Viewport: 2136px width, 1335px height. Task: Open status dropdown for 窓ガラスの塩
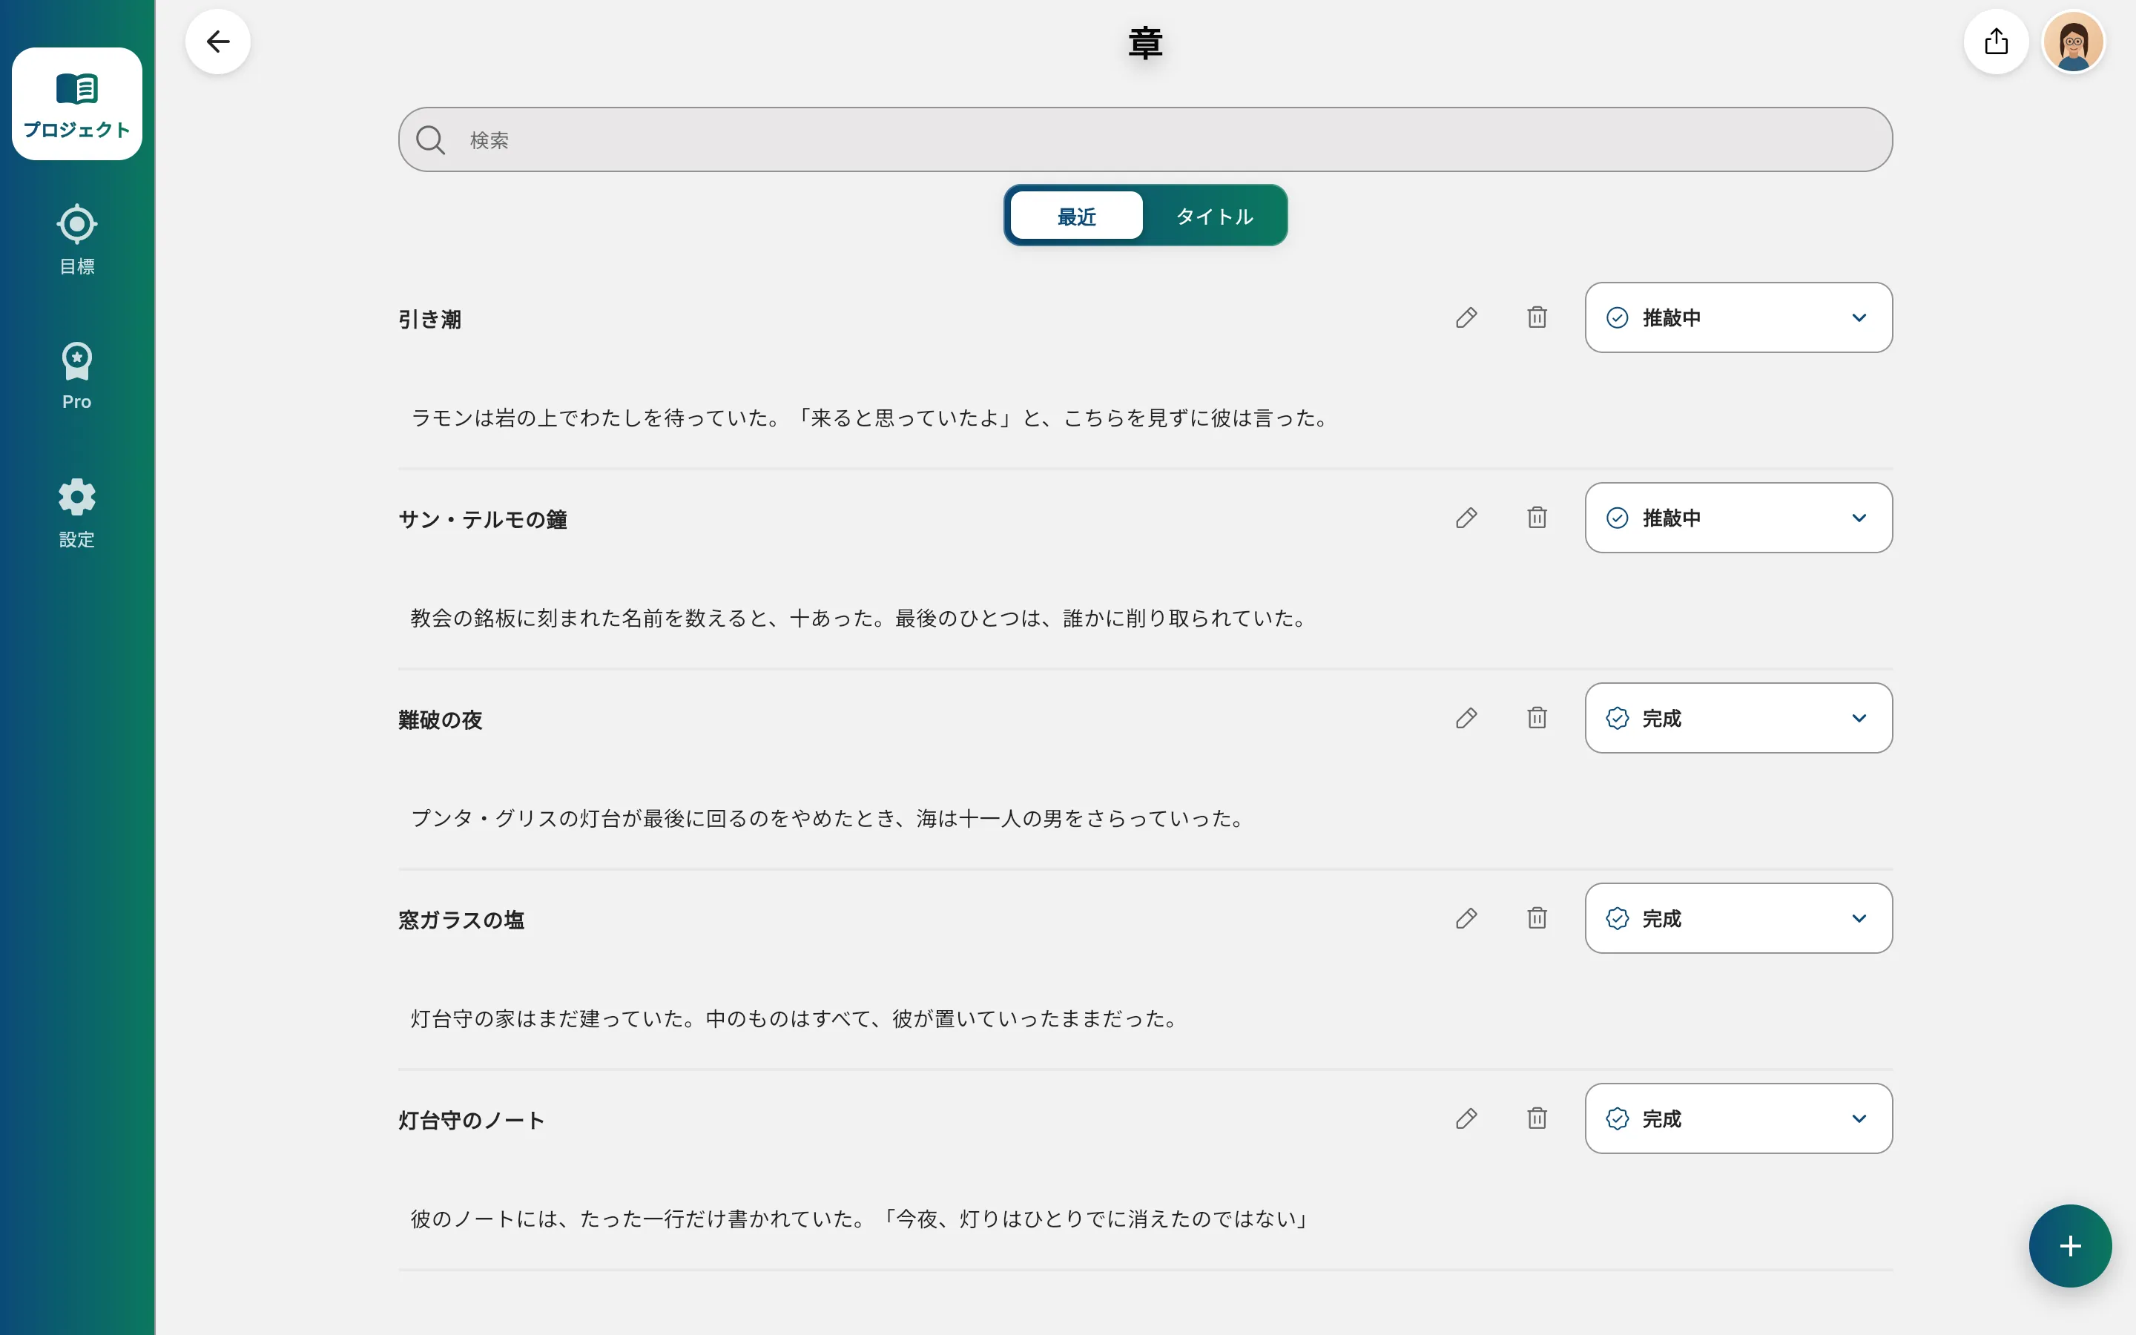[x=1738, y=919]
